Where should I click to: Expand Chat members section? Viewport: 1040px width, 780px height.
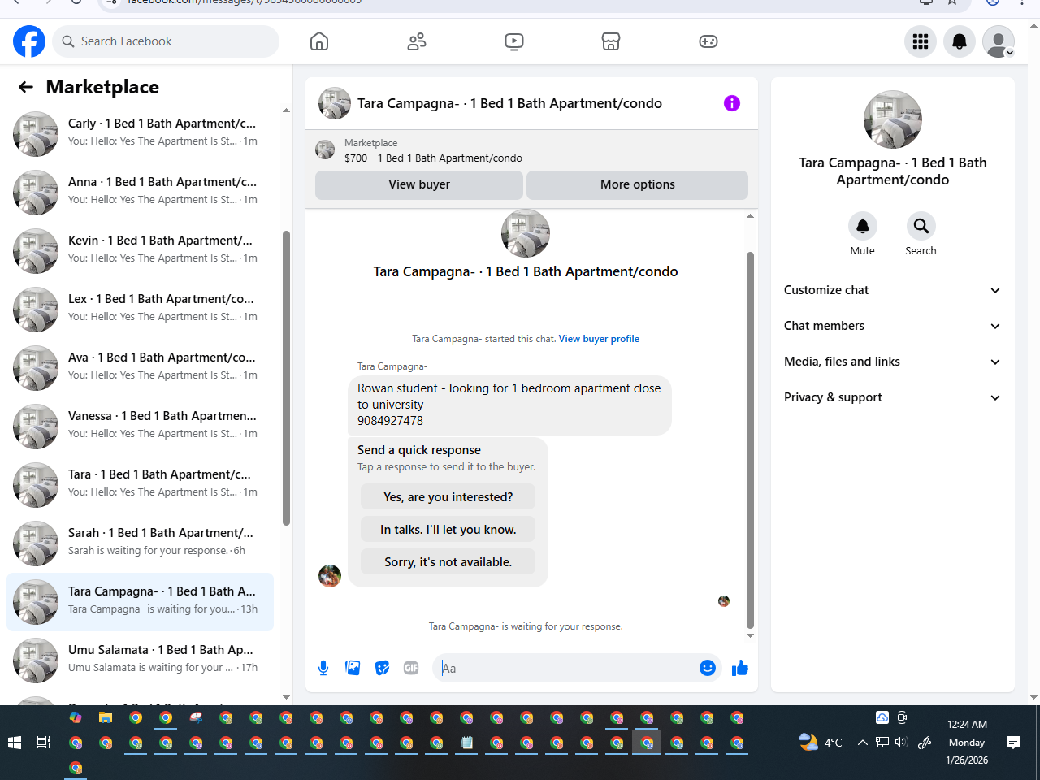coord(893,326)
